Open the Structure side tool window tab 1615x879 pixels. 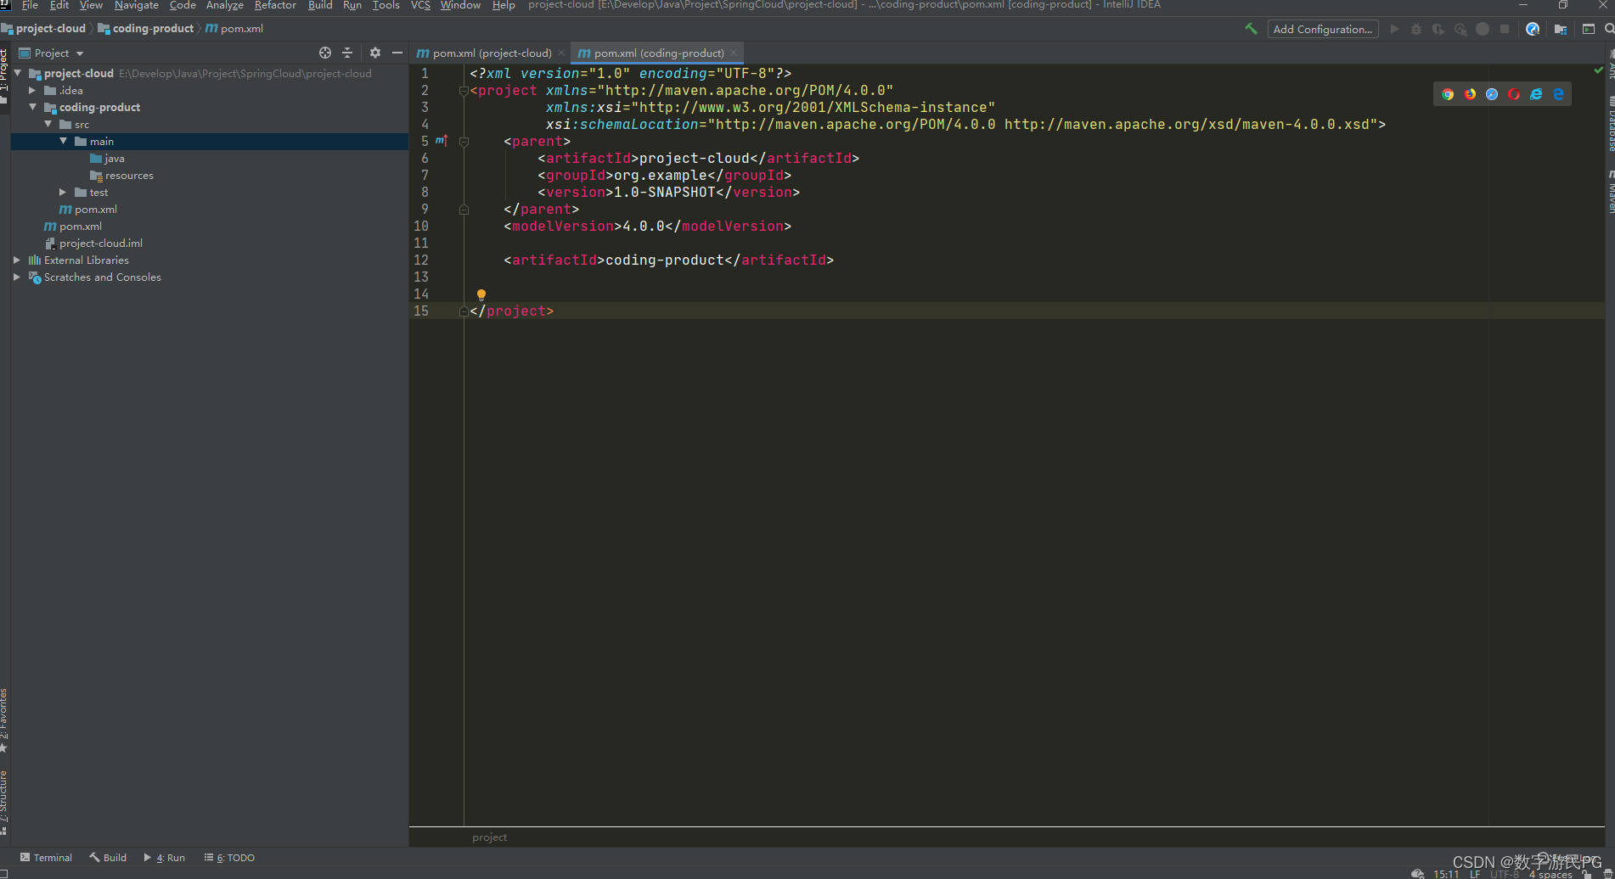tap(4, 803)
